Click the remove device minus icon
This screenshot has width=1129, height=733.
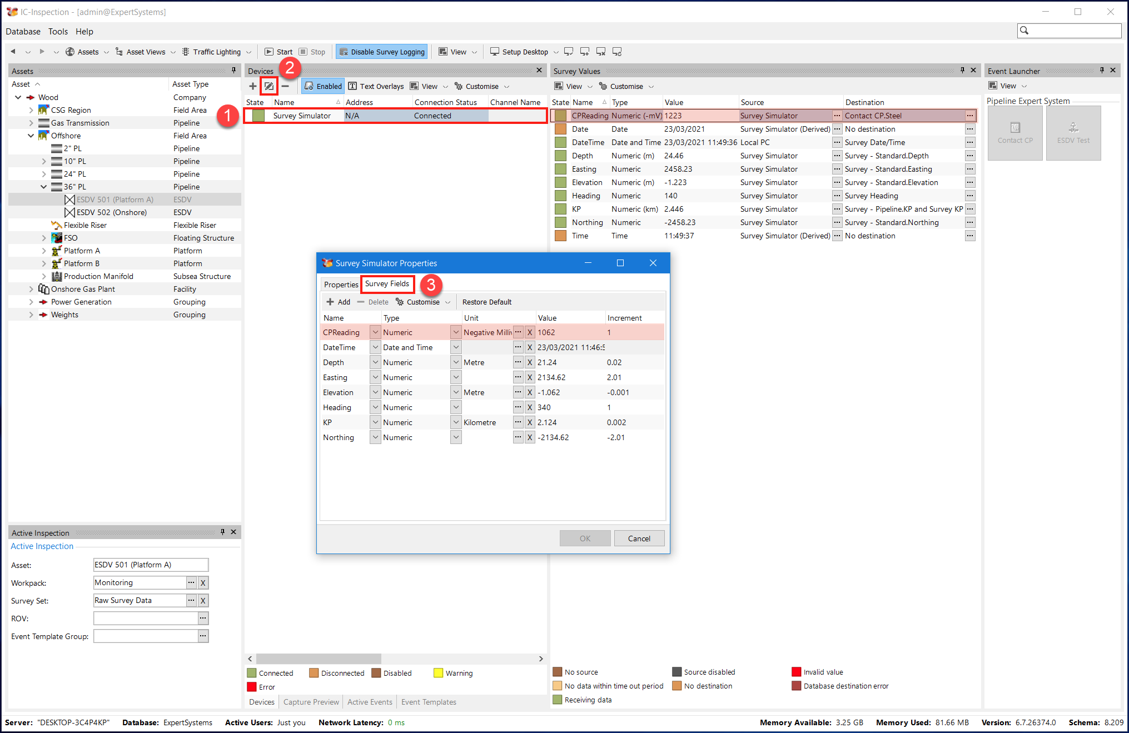click(x=285, y=86)
